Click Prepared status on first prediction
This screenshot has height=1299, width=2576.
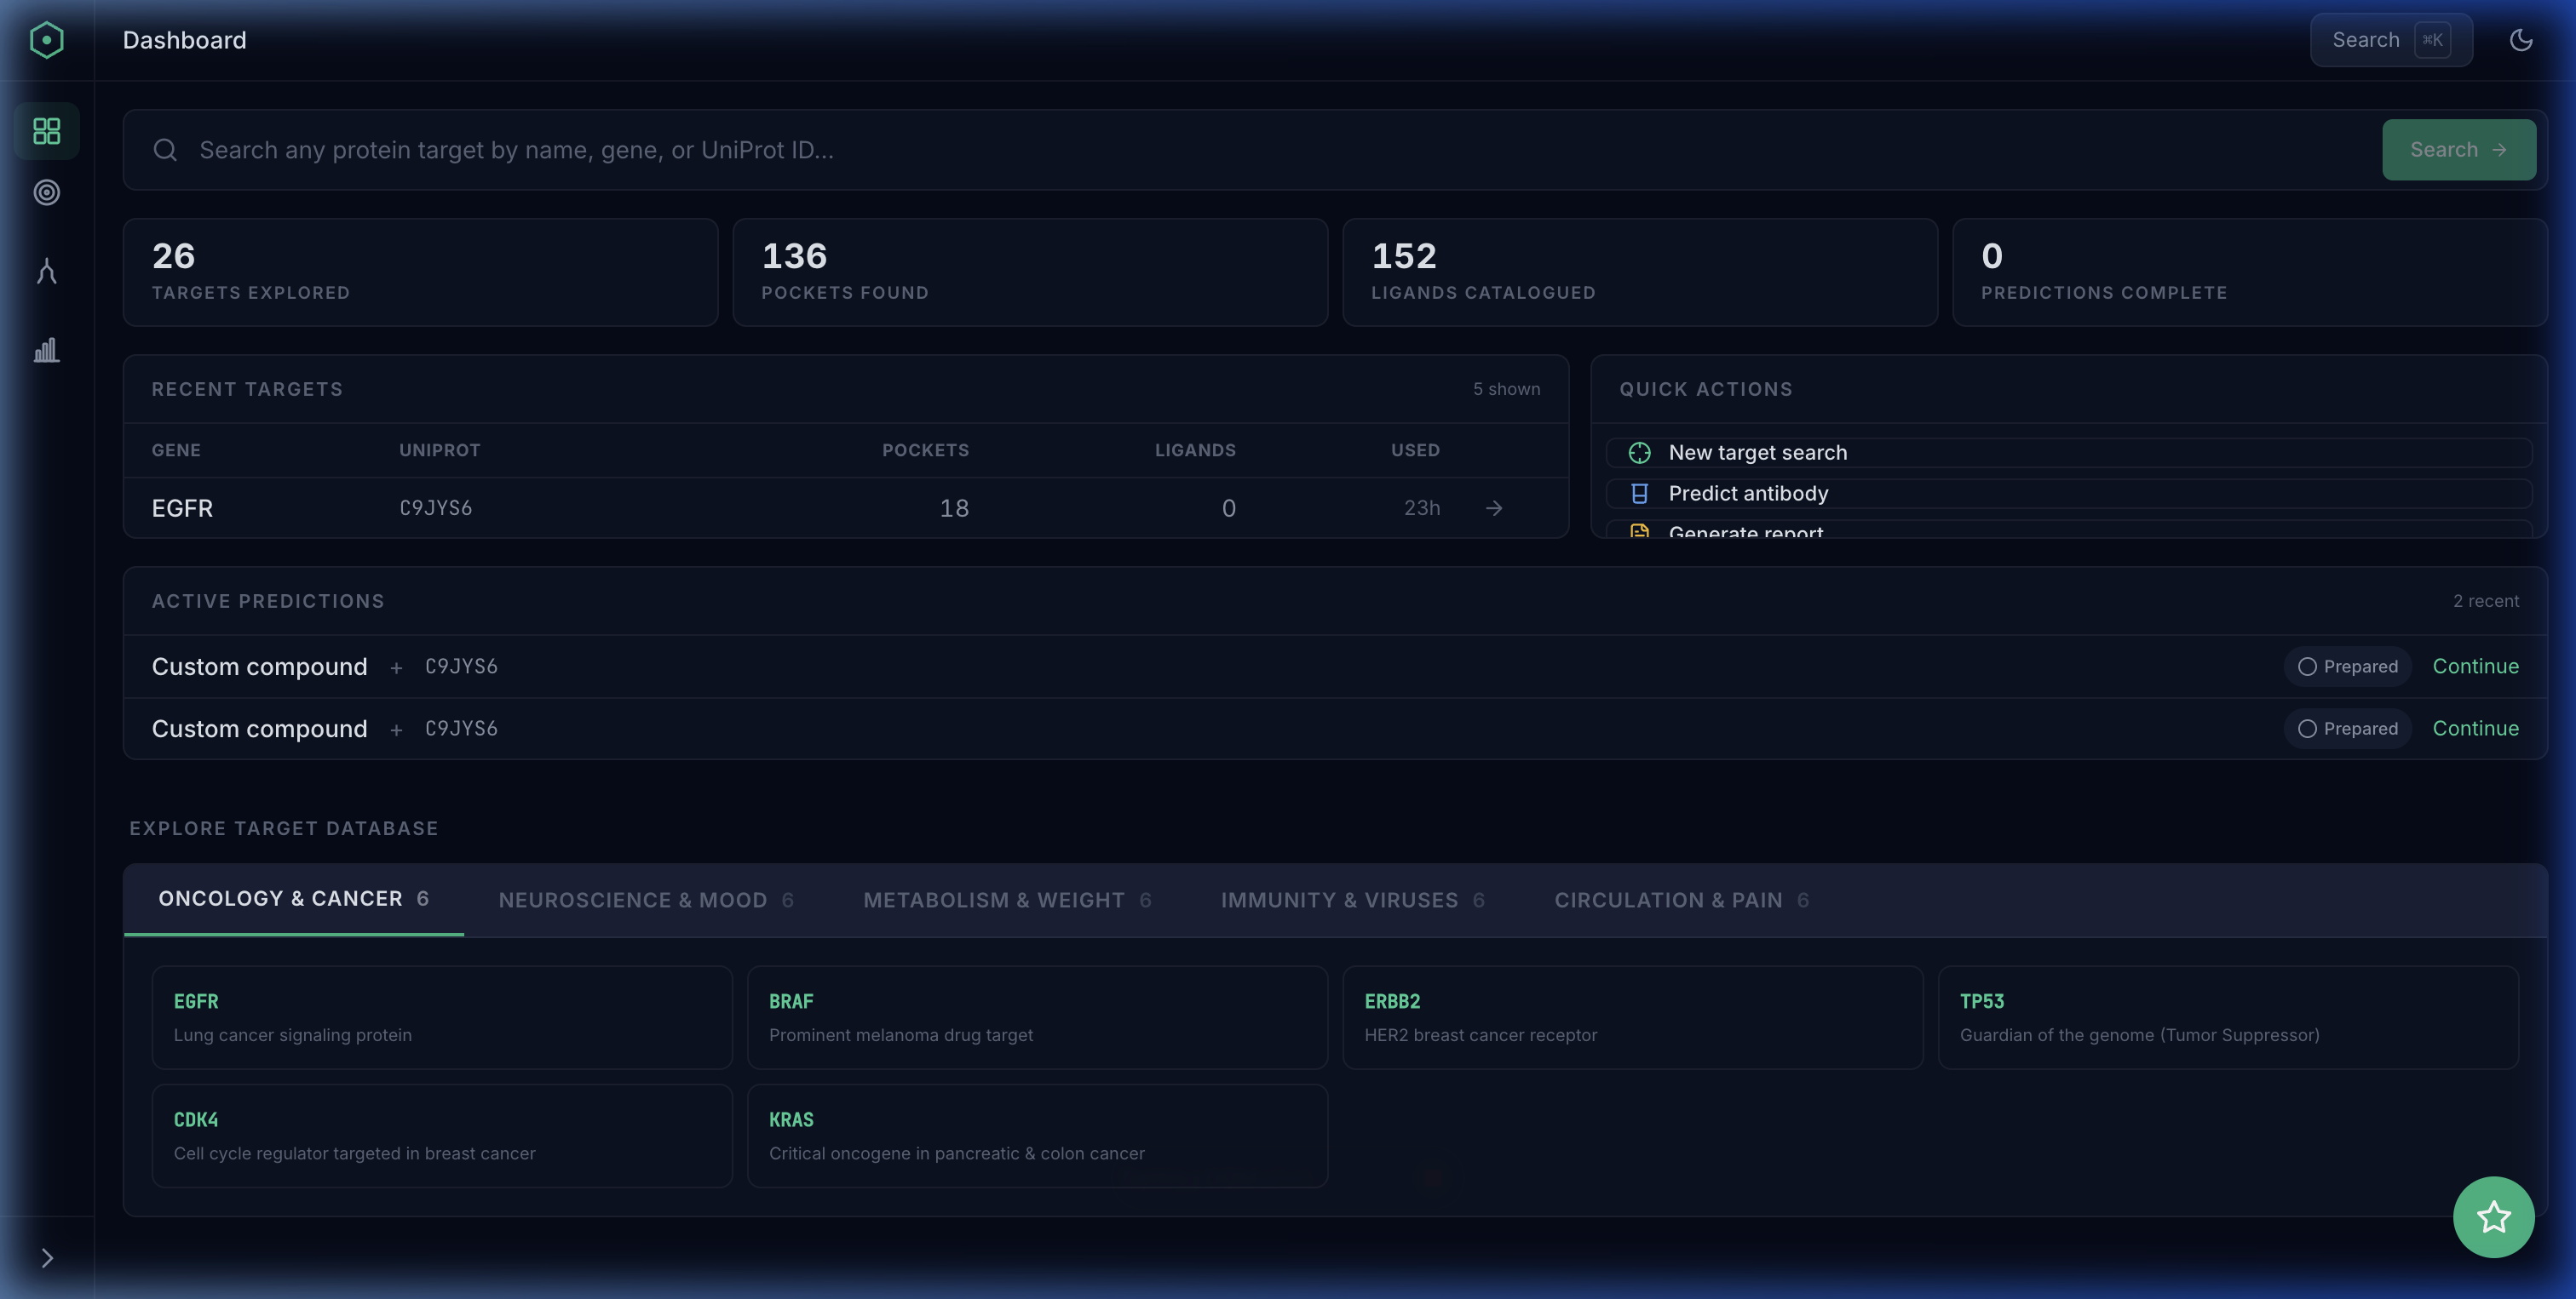2347,667
